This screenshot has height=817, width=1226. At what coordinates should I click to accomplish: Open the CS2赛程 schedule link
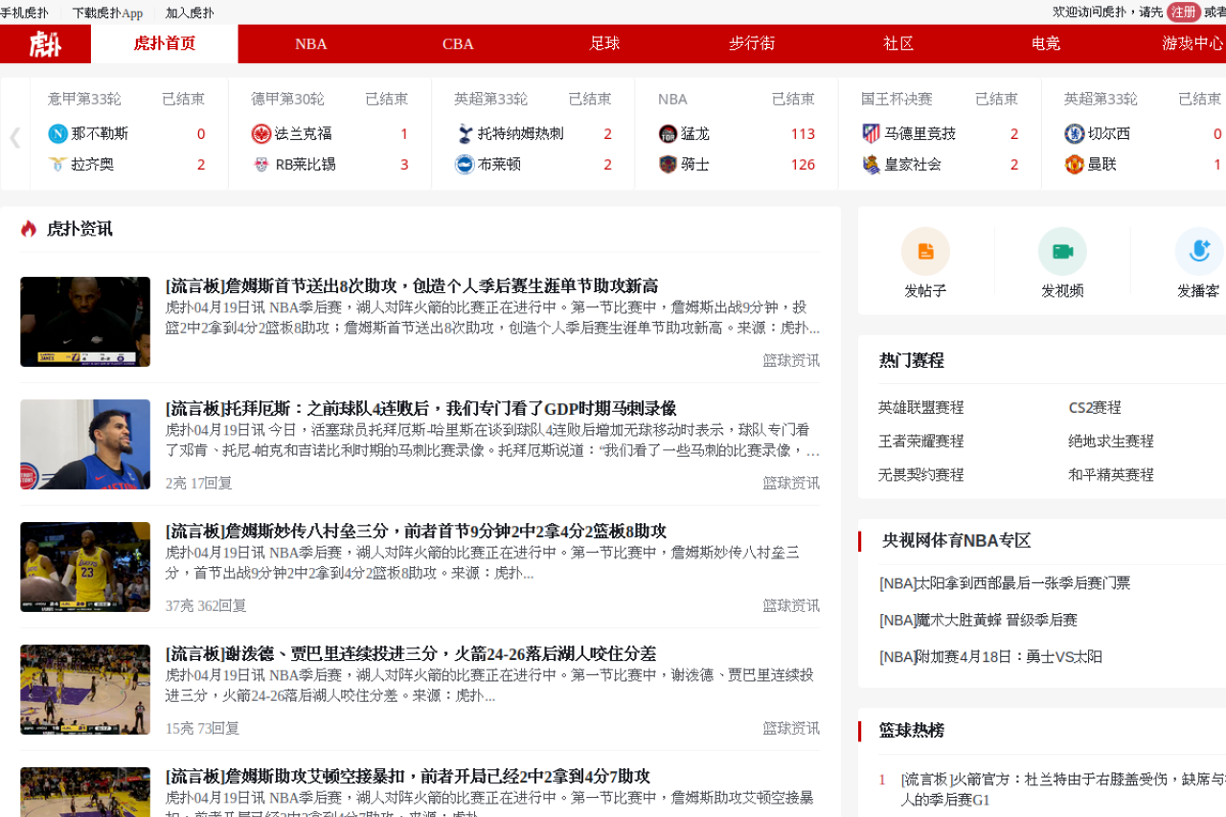[x=1095, y=407]
